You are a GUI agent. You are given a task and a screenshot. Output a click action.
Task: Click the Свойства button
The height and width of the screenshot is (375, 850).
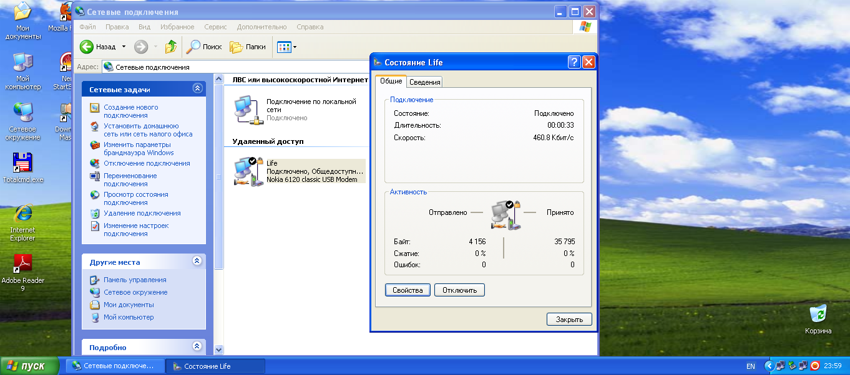click(408, 290)
